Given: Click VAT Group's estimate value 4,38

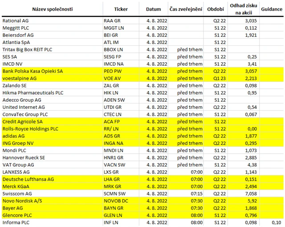Looking at the screenshot, I should tap(253, 165).
